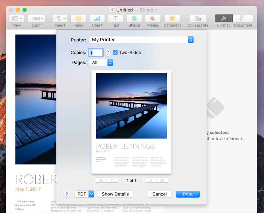
Task: Click Show Details button
Action: (x=115, y=194)
